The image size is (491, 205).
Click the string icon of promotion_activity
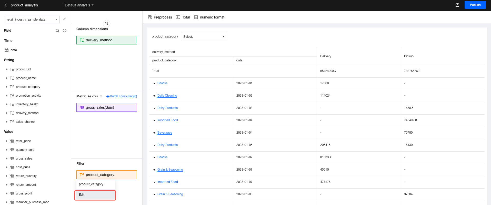coord(12,96)
